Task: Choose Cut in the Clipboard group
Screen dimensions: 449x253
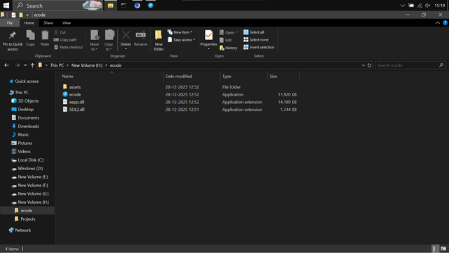Action: pyautogui.click(x=60, y=32)
